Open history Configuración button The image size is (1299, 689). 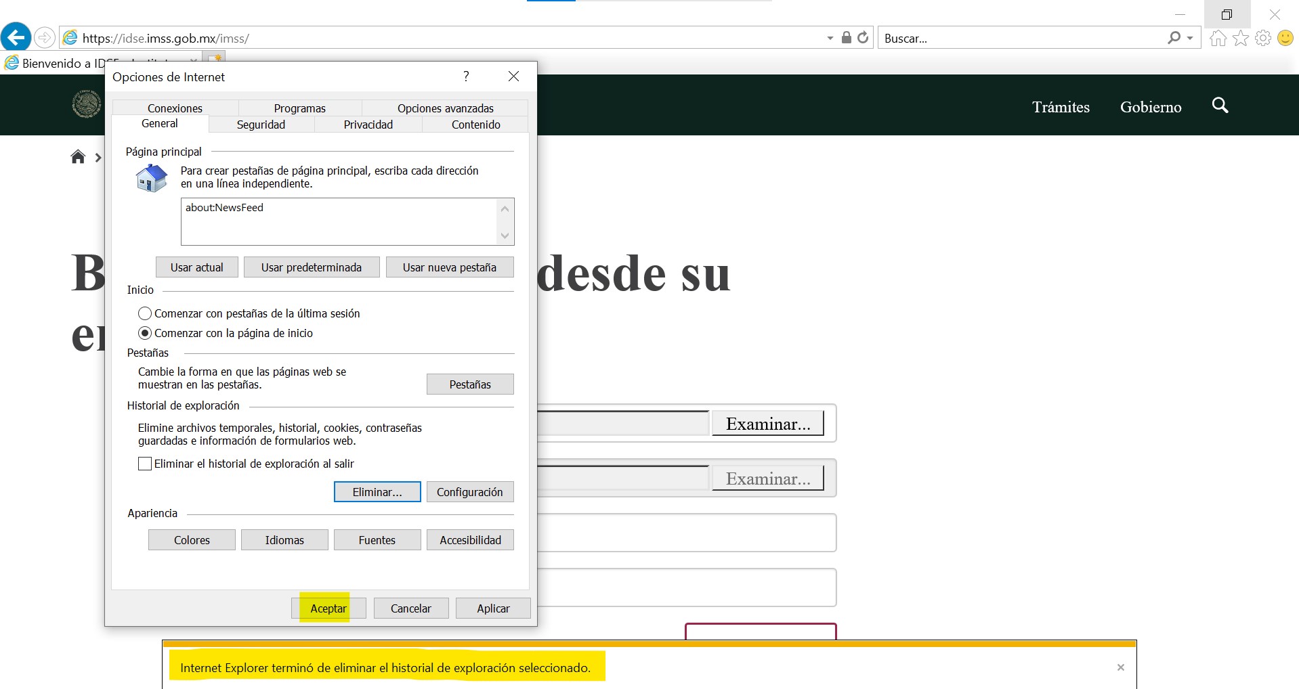click(x=470, y=492)
